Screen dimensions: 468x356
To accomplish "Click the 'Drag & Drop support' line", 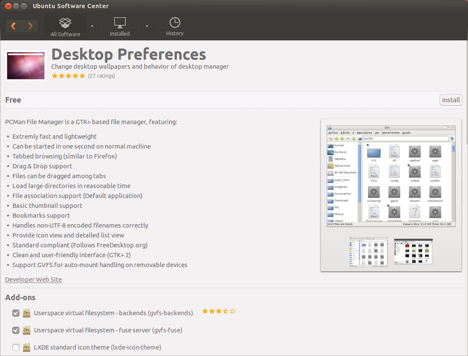I will [42, 166].
